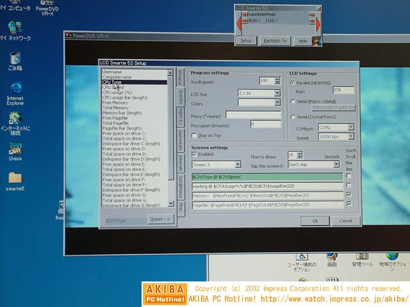
Task: Uncheck the Enabled checkbox in Screens settings
Action: click(194, 154)
